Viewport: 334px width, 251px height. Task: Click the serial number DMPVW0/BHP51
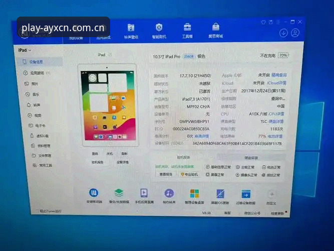pyautogui.click(x=194, y=121)
